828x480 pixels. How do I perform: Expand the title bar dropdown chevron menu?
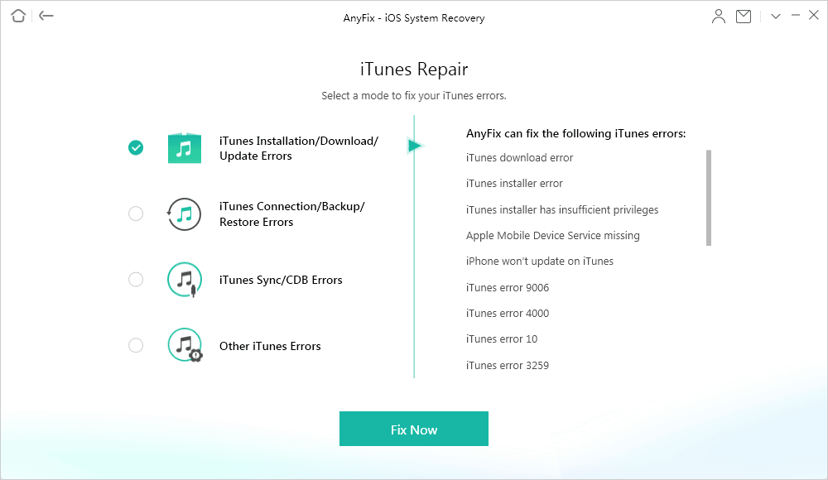point(776,16)
